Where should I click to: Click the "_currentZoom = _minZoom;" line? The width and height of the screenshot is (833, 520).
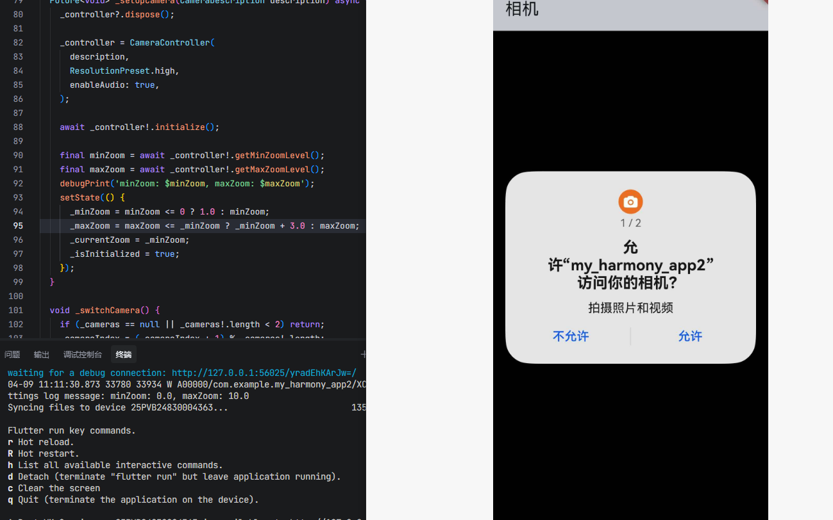pos(130,240)
